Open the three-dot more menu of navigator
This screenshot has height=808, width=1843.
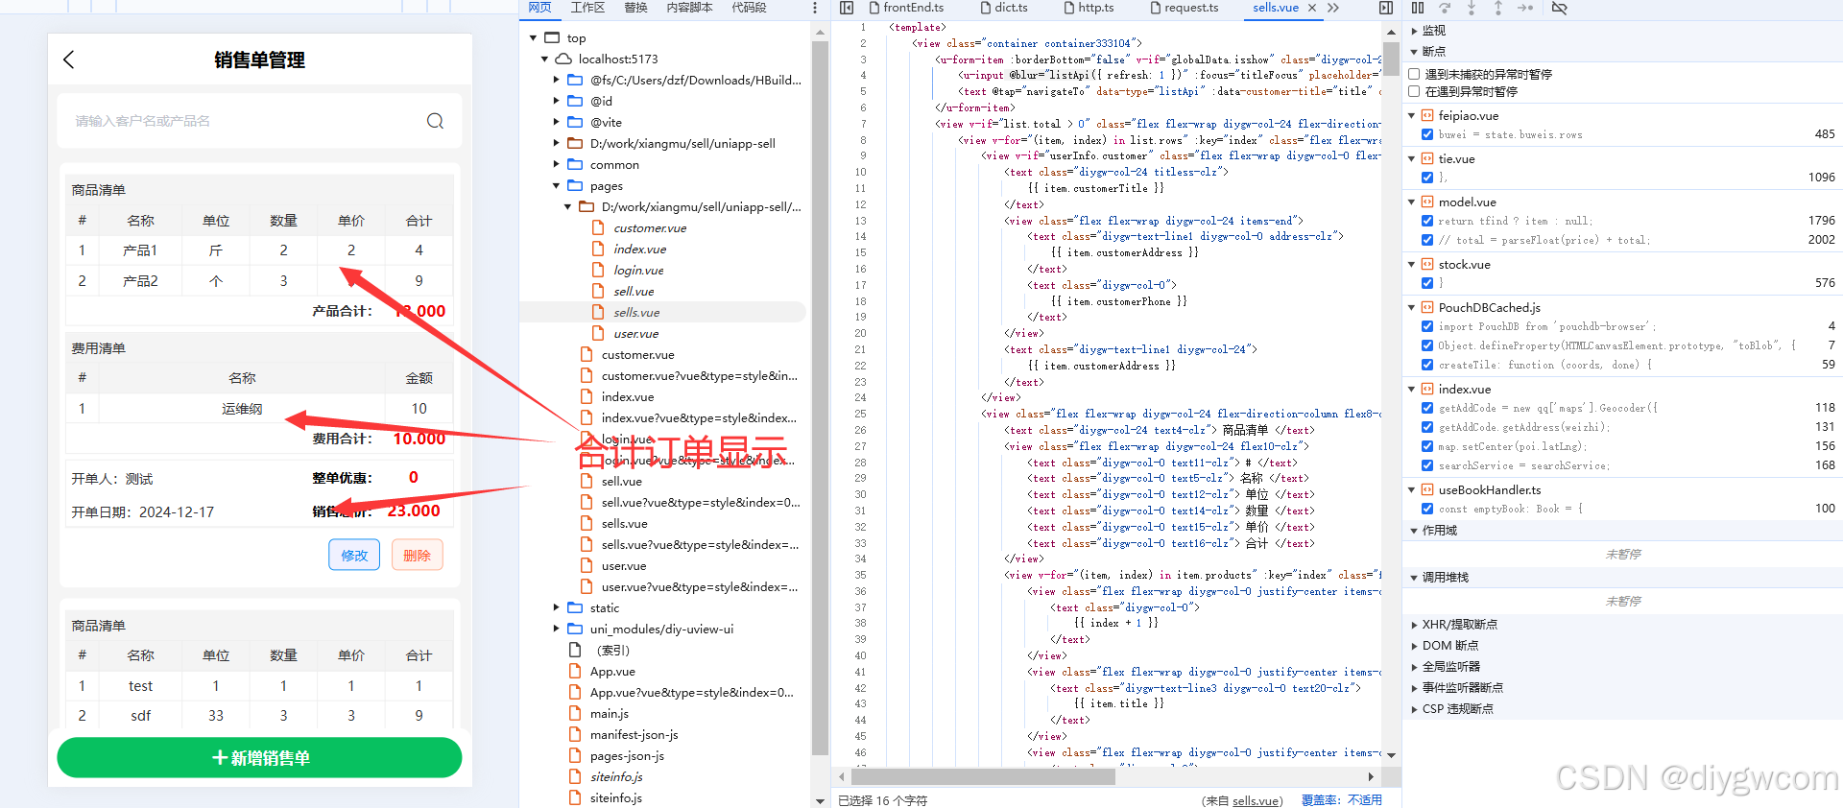(x=815, y=8)
